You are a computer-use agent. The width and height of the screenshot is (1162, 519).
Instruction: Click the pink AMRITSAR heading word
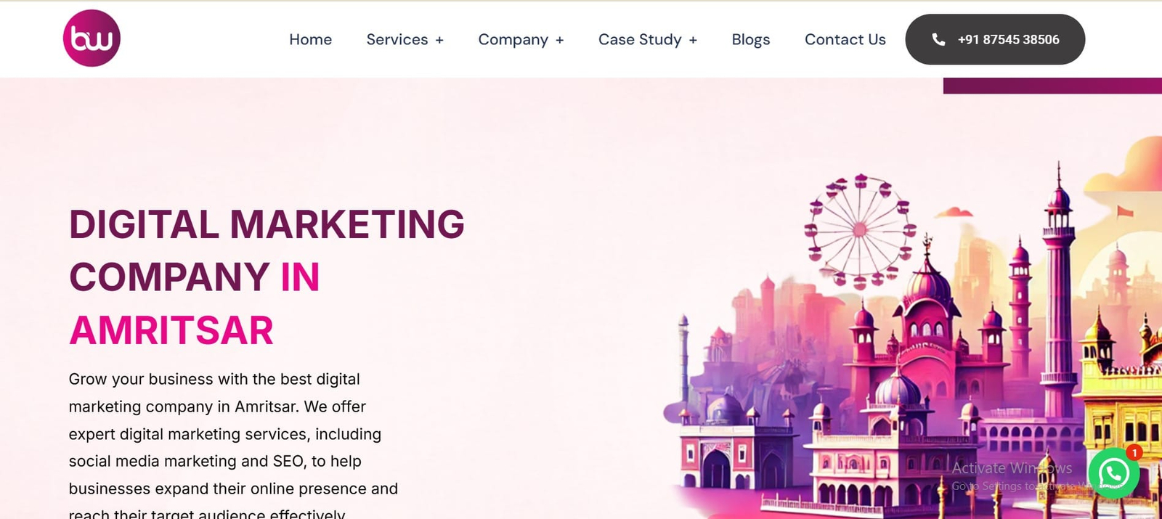point(171,330)
